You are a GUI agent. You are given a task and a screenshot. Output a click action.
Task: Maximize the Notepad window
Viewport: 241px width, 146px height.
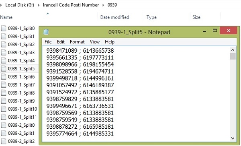pyautogui.click(x=215, y=31)
